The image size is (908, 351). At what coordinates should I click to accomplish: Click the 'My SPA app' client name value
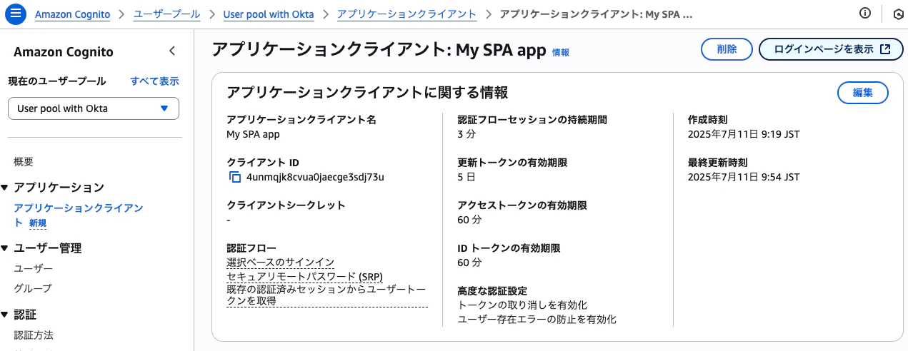pyautogui.click(x=253, y=133)
